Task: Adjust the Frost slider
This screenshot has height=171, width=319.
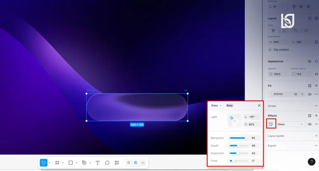Action: click(x=238, y=160)
